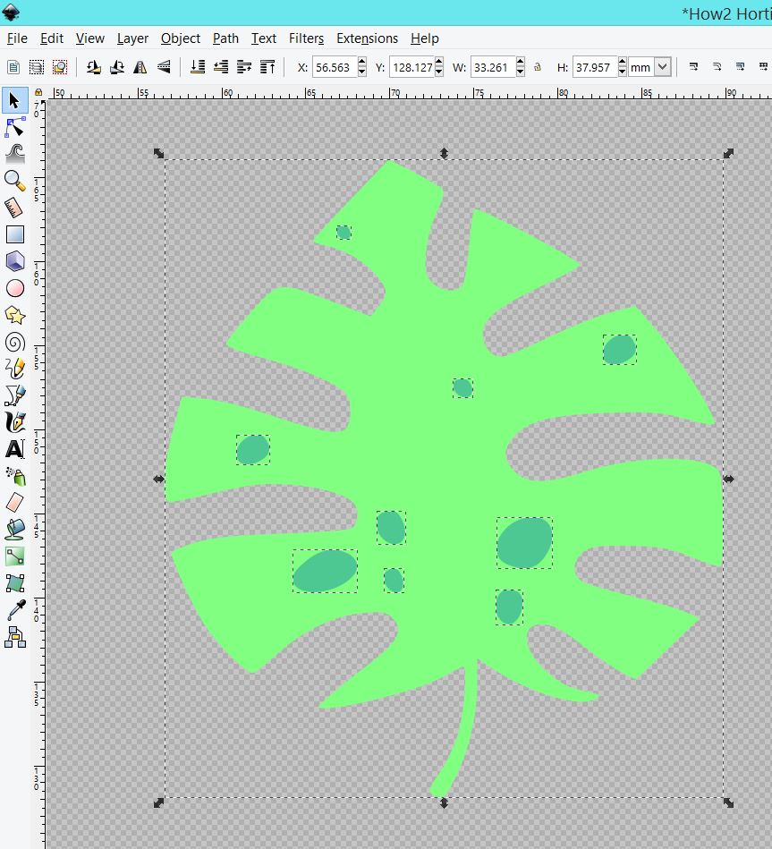
Task: Select the Spray tool
Action: [x=14, y=476]
